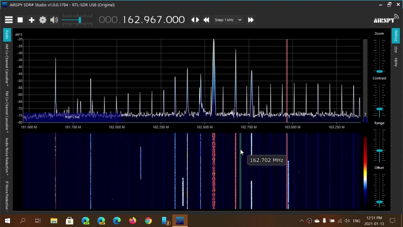Open Audio Noise Reduction tab
403x227 pixels.
click(7, 157)
